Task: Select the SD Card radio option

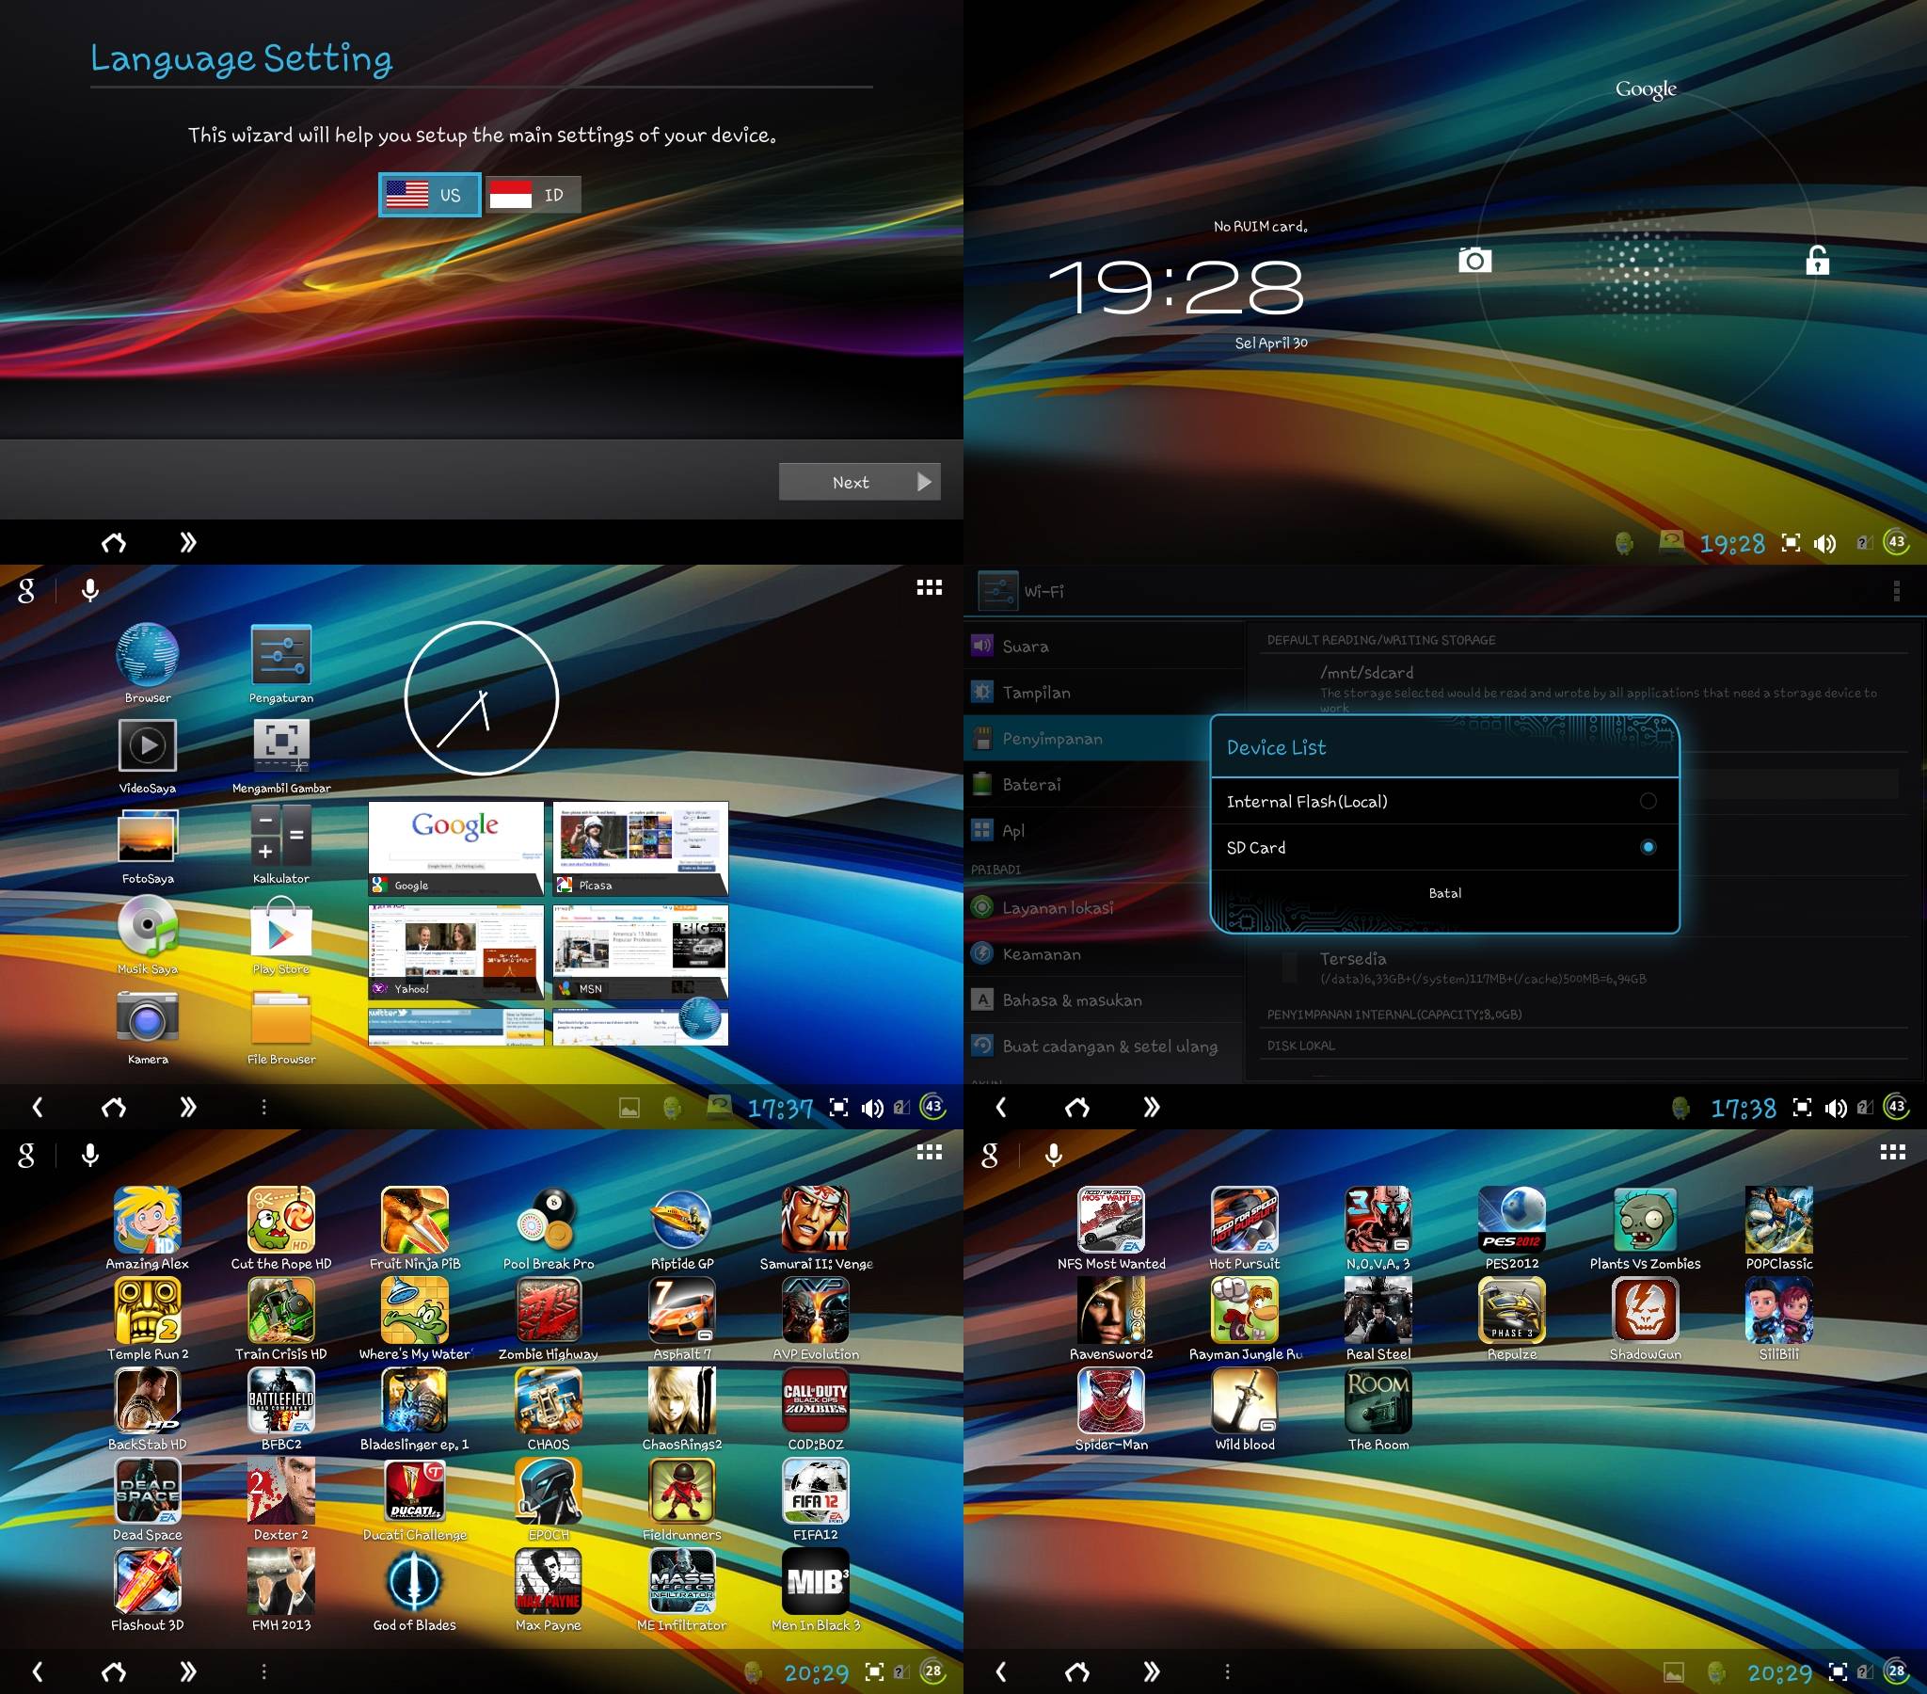Action: tap(1444, 848)
